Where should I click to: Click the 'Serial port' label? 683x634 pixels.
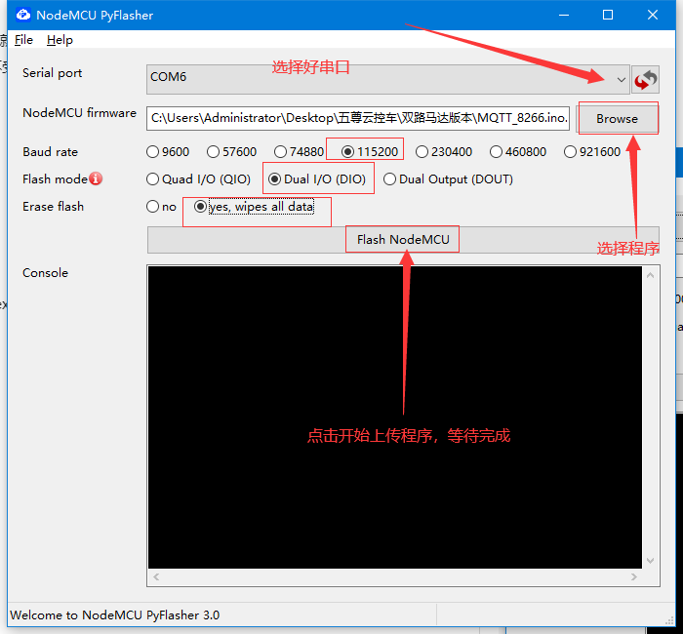(x=53, y=73)
